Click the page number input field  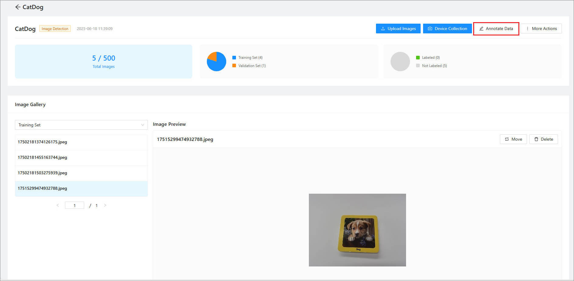(x=74, y=205)
